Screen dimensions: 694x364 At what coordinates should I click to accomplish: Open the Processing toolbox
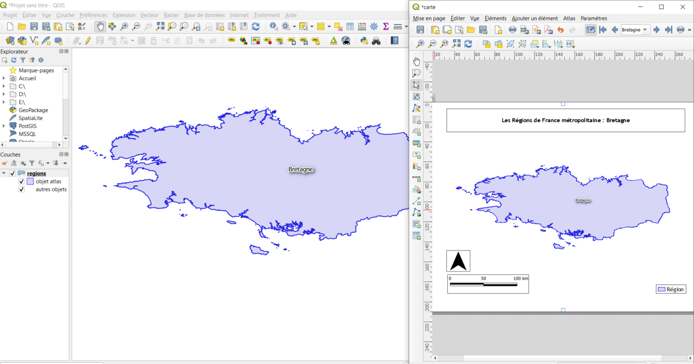pos(374,26)
